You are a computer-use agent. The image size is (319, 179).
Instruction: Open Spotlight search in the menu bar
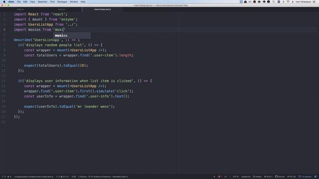pos(274,1)
